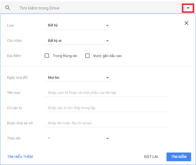The width and height of the screenshot is (196, 165).
Task: Select the Trong thùng rác label
Action: [65, 56]
